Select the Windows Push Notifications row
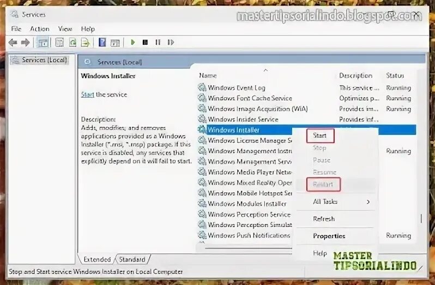The image size is (435, 285). pos(245,235)
